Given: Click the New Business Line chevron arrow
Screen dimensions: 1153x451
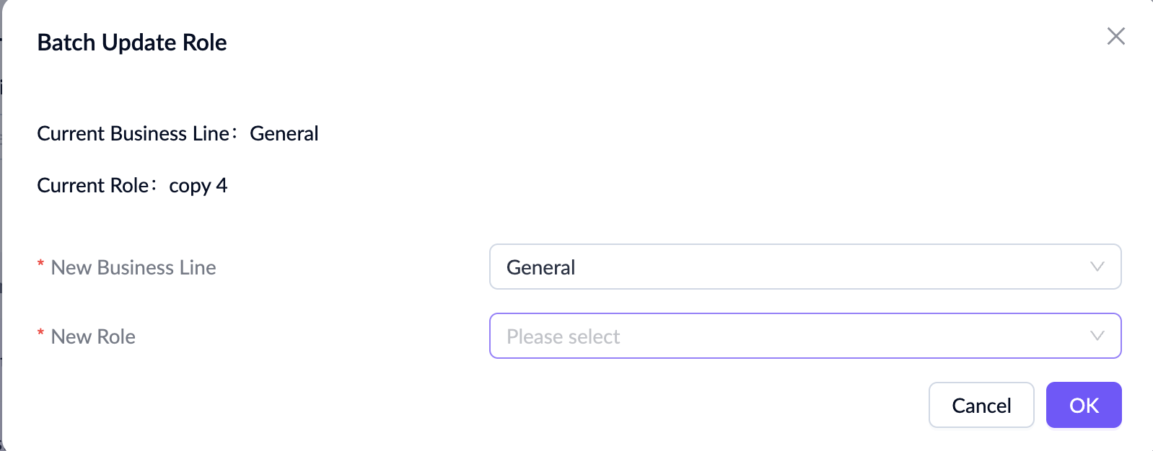Looking at the screenshot, I should [x=1097, y=267].
